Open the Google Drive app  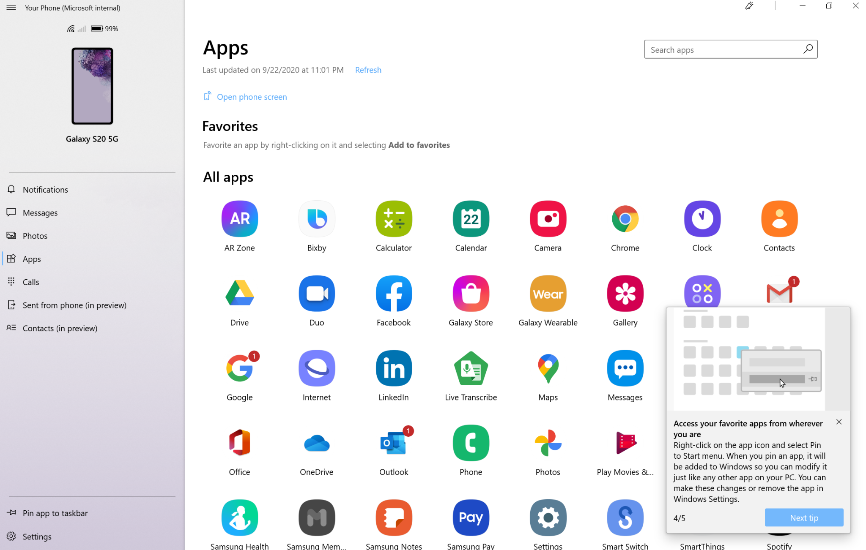pos(239,294)
